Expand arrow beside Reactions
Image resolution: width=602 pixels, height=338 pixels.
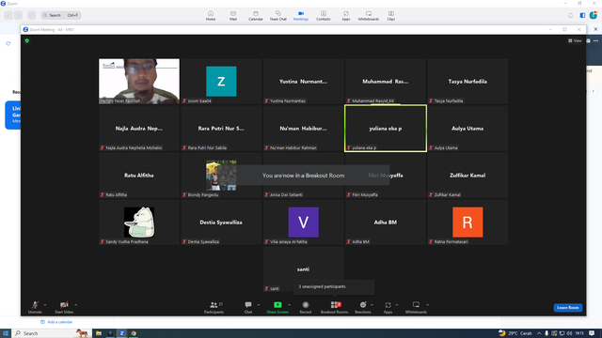[372, 305]
